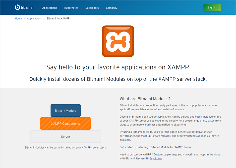Open the Kubernetes navigation item
236x168 pixels.
pyautogui.click(x=71, y=8)
